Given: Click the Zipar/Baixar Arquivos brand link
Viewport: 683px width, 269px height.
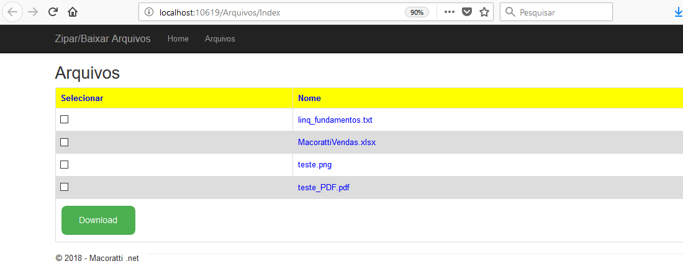Looking at the screenshot, I should (103, 38).
